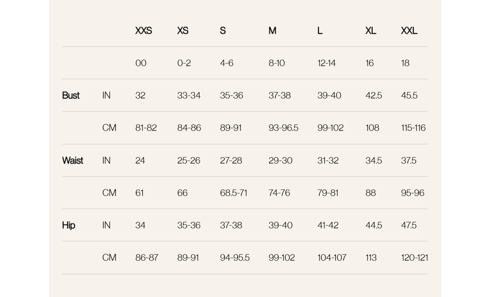Select waist inches value 25-26
Screen dimensions: 491x297
point(188,161)
